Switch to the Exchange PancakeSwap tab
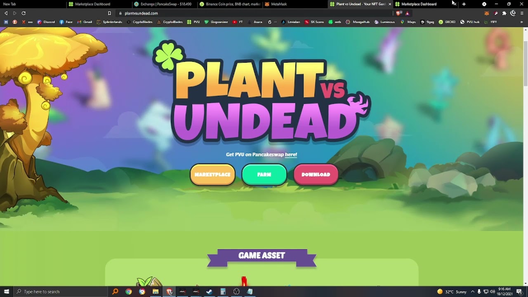528x297 pixels. (x=164, y=4)
